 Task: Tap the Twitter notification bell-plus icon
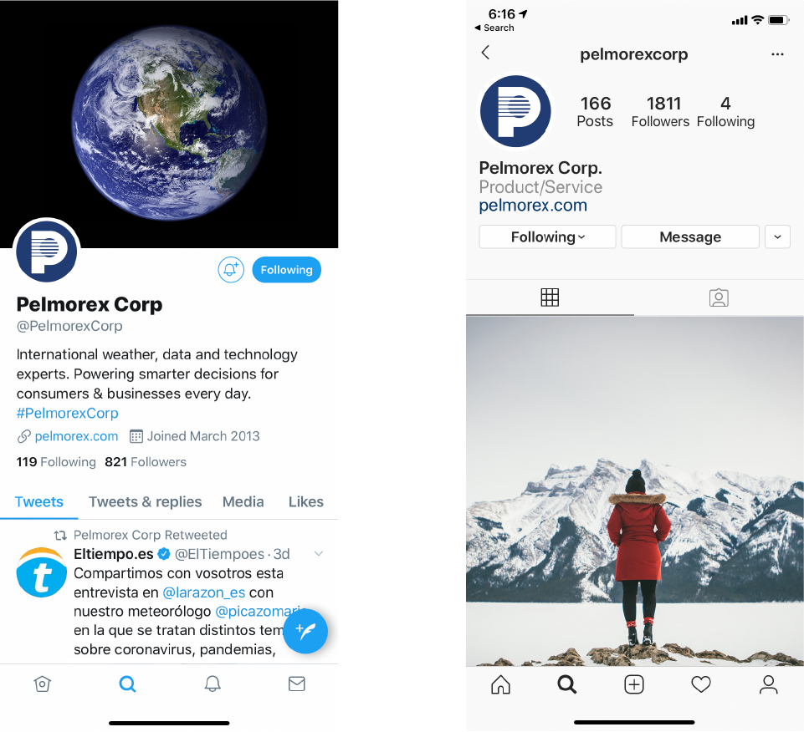(x=231, y=269)
